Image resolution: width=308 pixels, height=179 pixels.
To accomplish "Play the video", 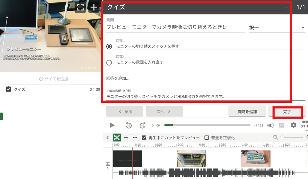I will click(x=112, y=125).
